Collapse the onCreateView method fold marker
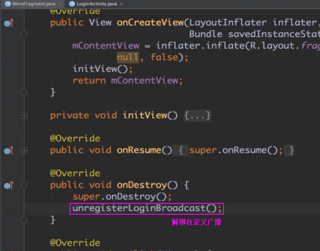 (24, 35)
